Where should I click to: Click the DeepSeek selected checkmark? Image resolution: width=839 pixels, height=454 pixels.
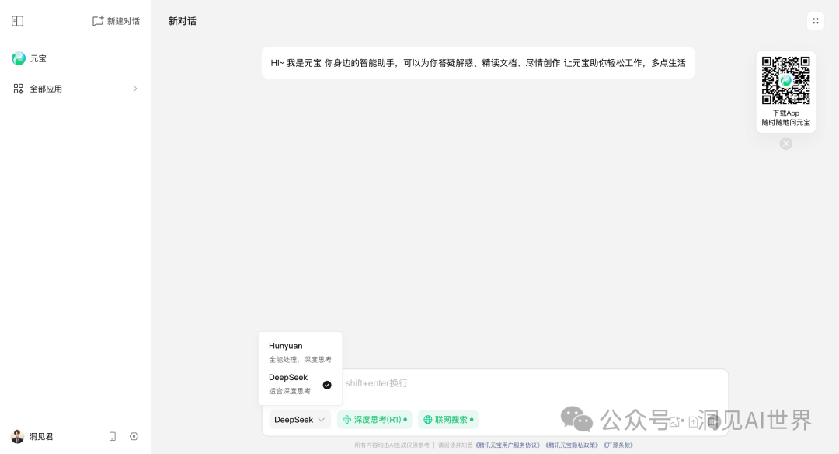[x=327, y=385]
